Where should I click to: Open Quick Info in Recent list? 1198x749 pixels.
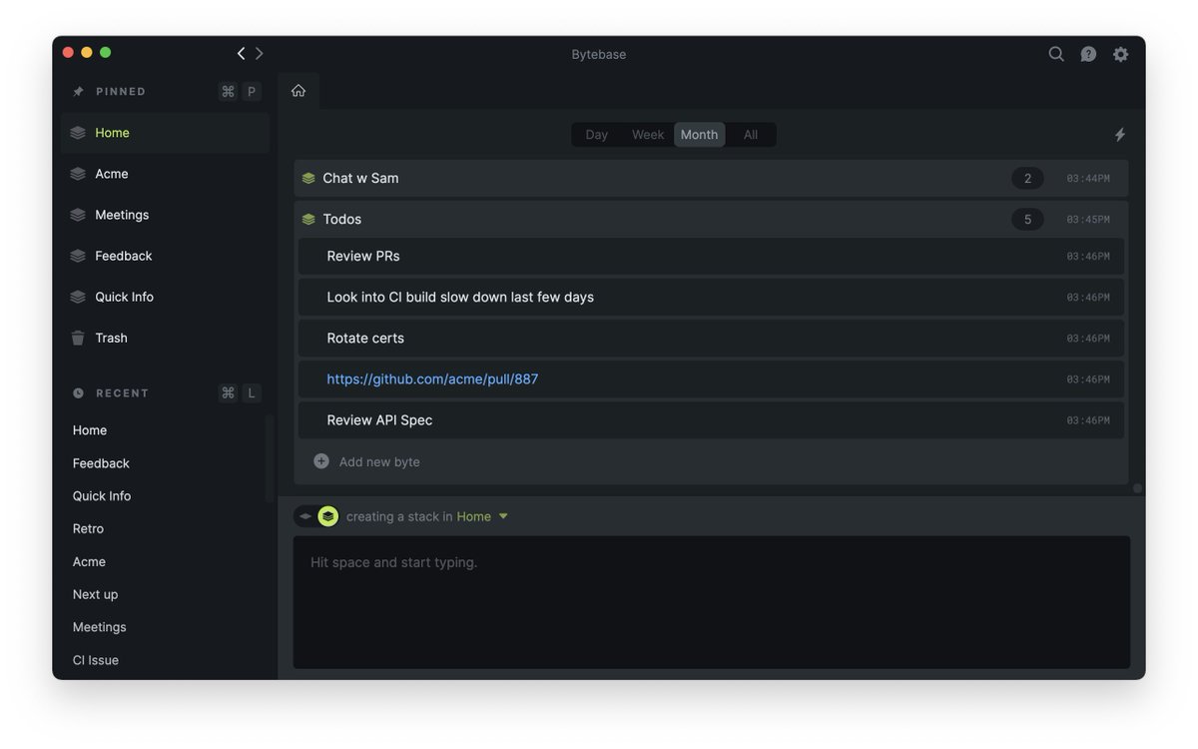point(102,496)
